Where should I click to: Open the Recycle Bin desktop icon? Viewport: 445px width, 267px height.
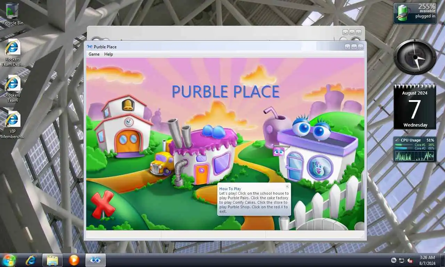click(13, 14)
